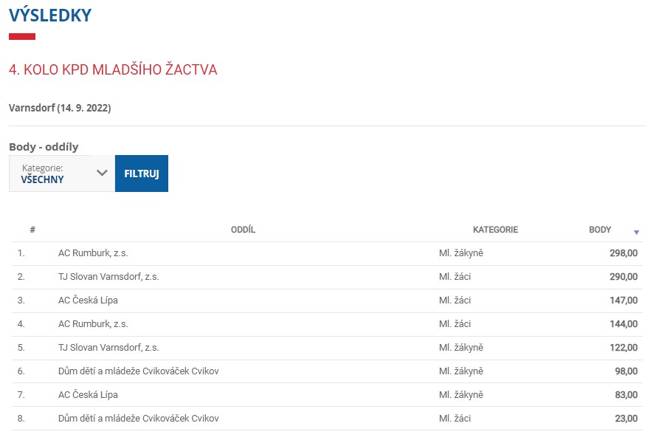Click the KATEGORIE column header

pyautogui.click(x=495, y=230)
